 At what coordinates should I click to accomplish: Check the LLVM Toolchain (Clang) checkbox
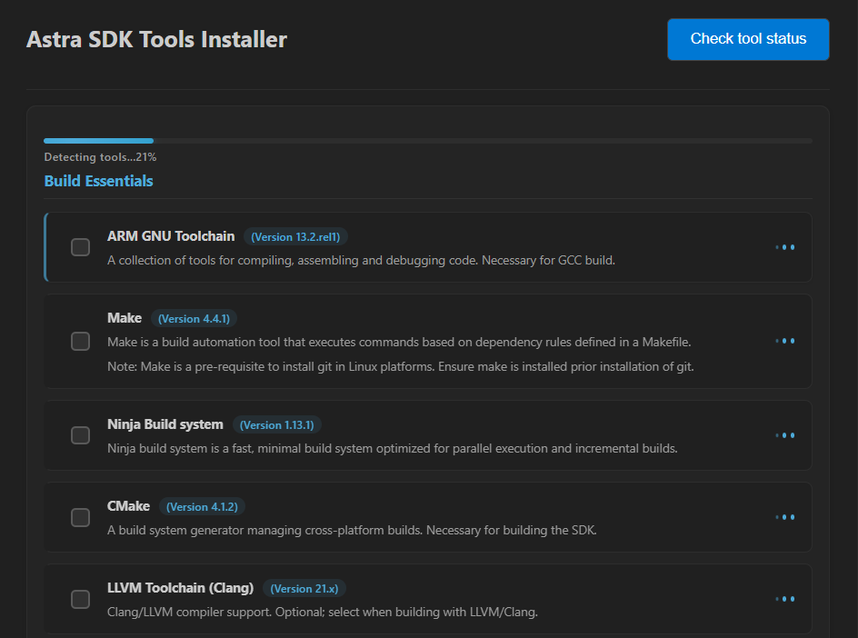pos(80,599)
